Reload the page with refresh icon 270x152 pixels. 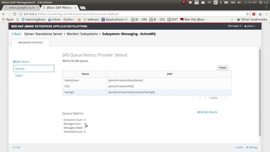pyautogui.click(x=15, y=14)
